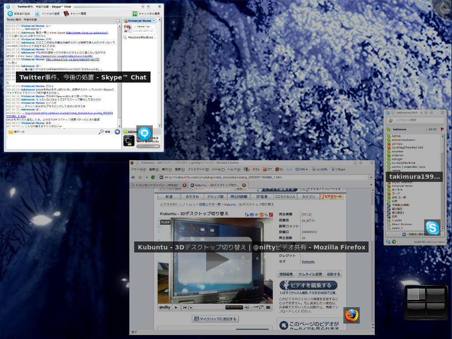Open Firefox ファイル(F) menu

pos(139,169)
